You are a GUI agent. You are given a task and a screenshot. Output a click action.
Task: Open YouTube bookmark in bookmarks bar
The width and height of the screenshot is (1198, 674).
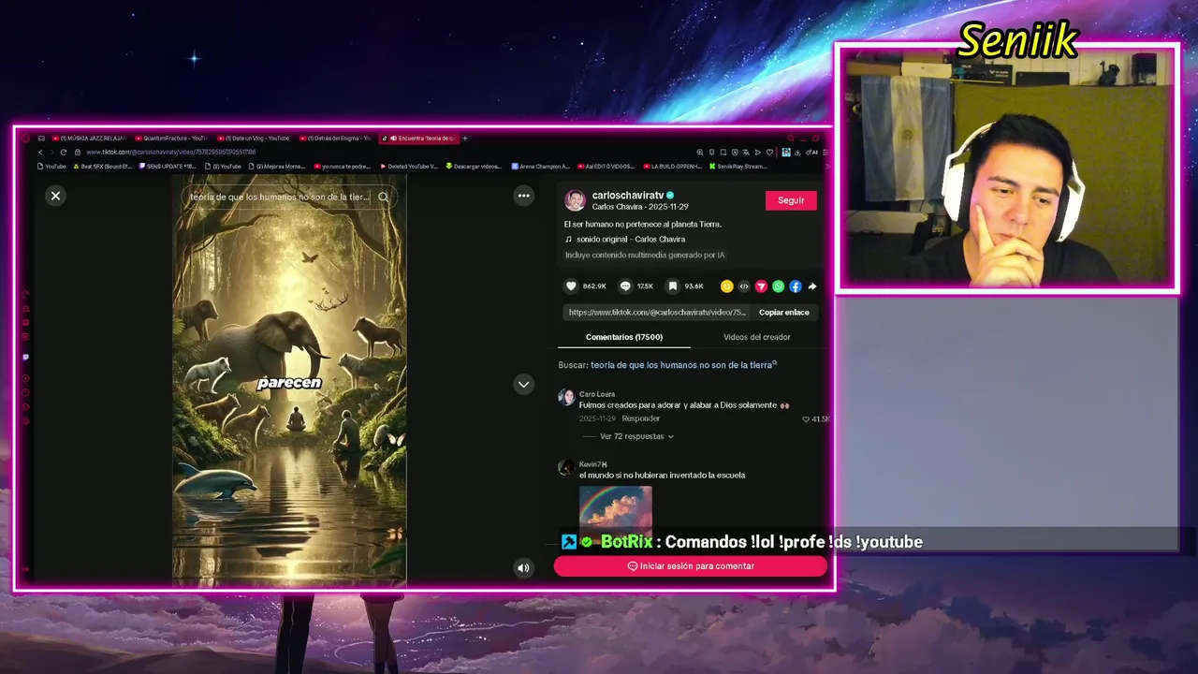[x=51, y=167]
